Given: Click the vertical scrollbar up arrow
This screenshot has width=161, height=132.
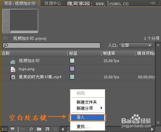Looking at the screenshot, I should point(158,45).
